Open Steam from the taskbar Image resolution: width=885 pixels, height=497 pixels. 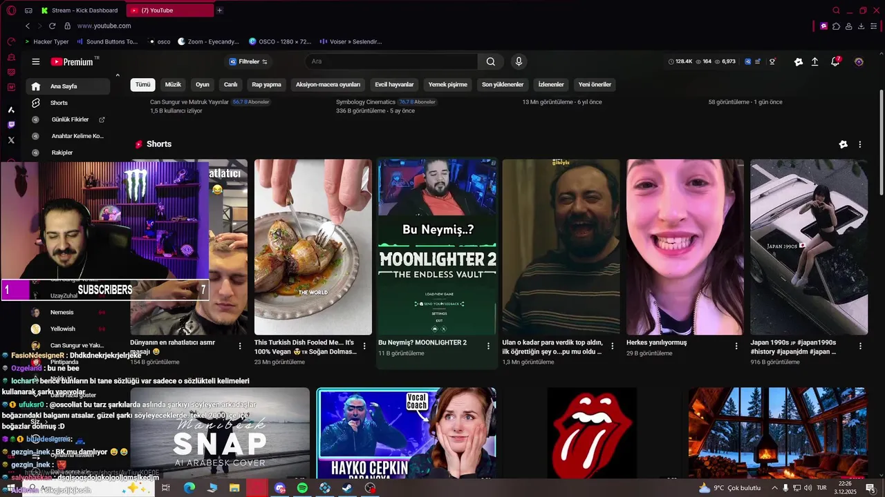[347, 488]
